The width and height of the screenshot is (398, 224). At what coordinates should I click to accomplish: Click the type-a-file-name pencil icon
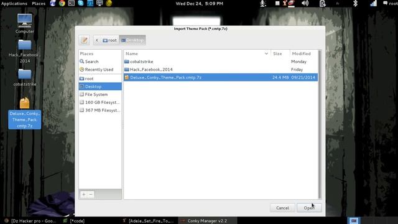(x=85, y=40)
